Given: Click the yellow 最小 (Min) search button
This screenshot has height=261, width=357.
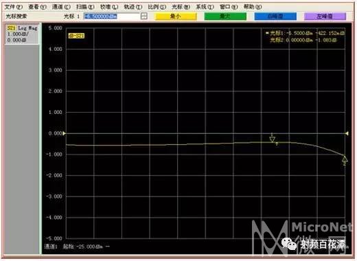Looking at the screenshot, I should [176, 16].
